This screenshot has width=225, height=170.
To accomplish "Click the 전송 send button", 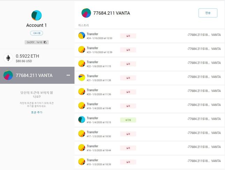I will (x=208, y=13).
